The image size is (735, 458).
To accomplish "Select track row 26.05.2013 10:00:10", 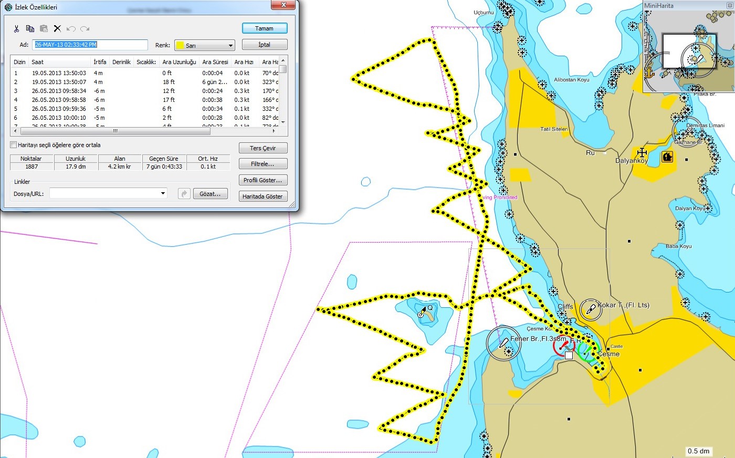I will click(x=145, y=118).
